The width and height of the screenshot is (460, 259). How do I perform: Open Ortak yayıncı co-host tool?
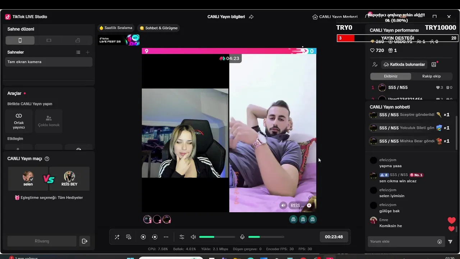[19, 121]
